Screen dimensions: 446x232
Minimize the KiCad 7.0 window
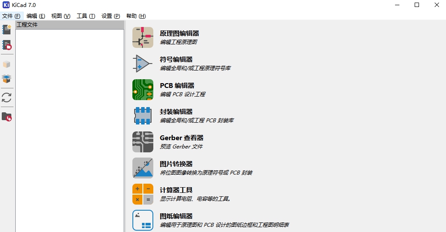click(397, 5)
